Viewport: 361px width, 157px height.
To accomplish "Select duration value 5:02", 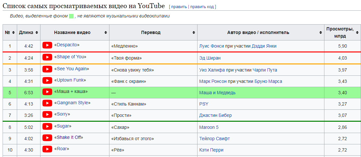I will (28, 127).
